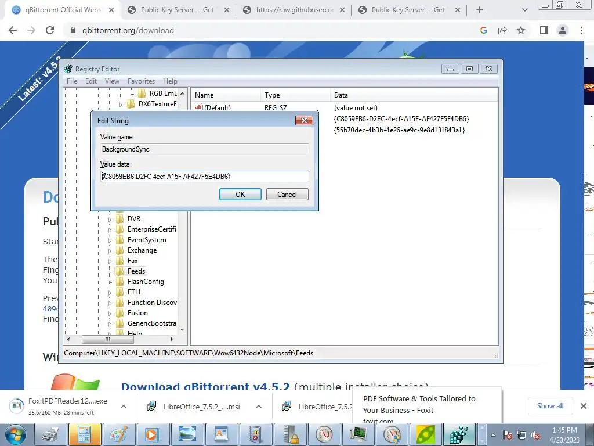Screen dimensions: 594x446
Task: Open the Registry Editor View menu
Action: pos(112,81)
